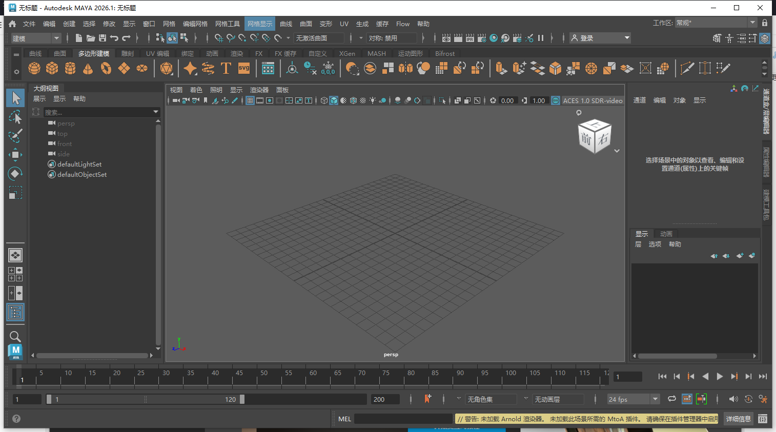Select the polygon Type text tool
776x432 pixels.
226,68
